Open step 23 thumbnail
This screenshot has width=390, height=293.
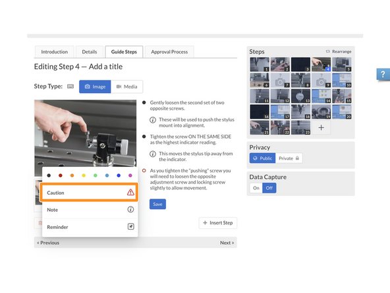point(300,127)
